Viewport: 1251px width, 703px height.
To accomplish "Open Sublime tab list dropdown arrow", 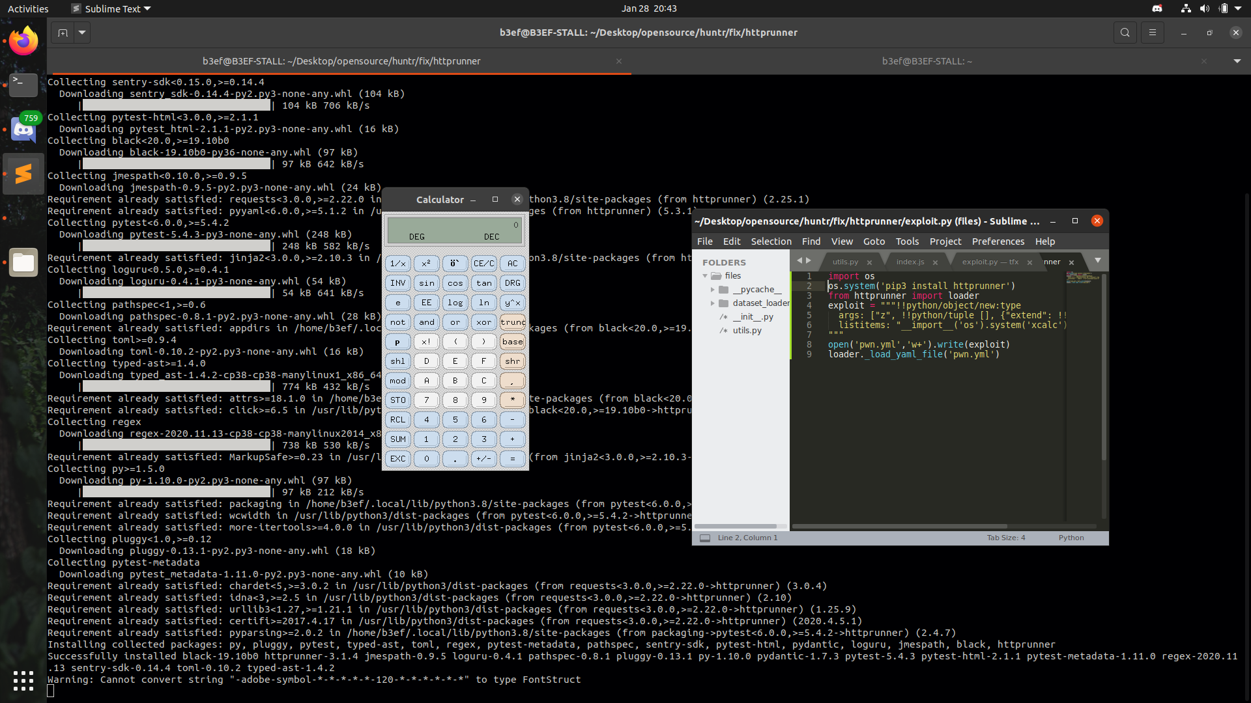I will click(1098, 260).
